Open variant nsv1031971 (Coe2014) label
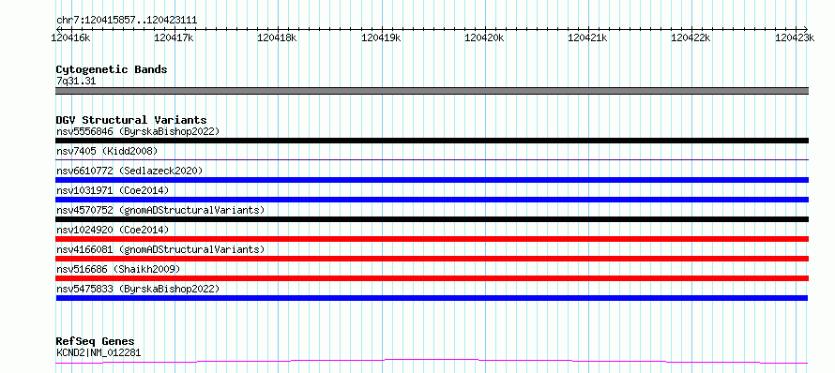Screen dimensions: 835x373 point(113,190)
